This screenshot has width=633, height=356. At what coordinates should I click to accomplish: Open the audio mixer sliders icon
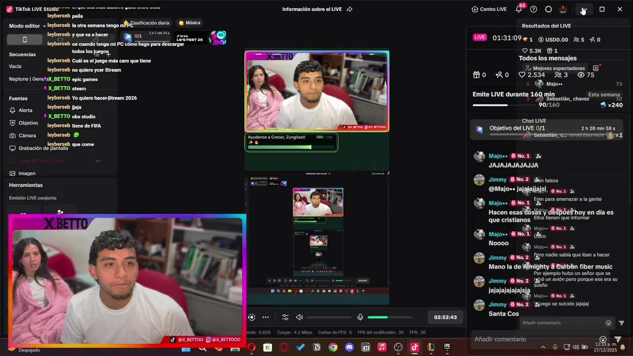point(285,317)
